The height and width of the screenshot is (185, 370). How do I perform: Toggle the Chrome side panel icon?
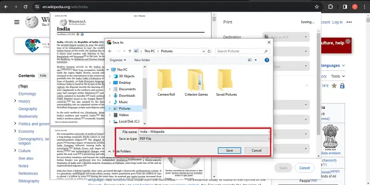click(x=345, y=7)
